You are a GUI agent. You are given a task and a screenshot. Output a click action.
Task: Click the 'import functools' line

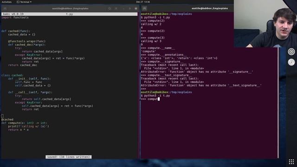(x=15, y=18)
